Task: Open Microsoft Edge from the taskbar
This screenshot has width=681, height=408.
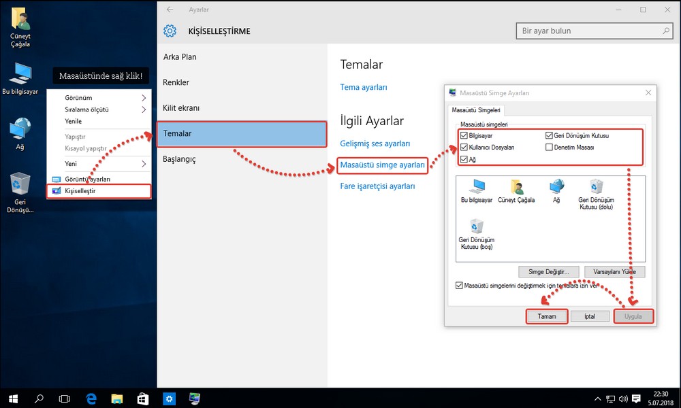Action: pyautogui.click(x=90, y=398)
